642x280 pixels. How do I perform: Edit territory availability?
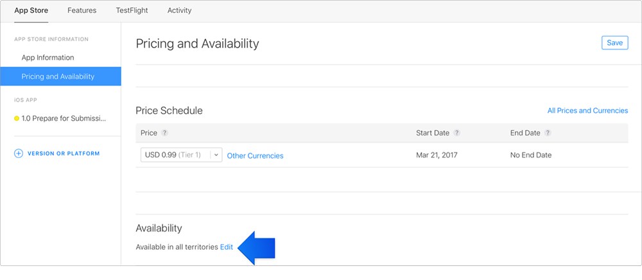click(227, 247)
